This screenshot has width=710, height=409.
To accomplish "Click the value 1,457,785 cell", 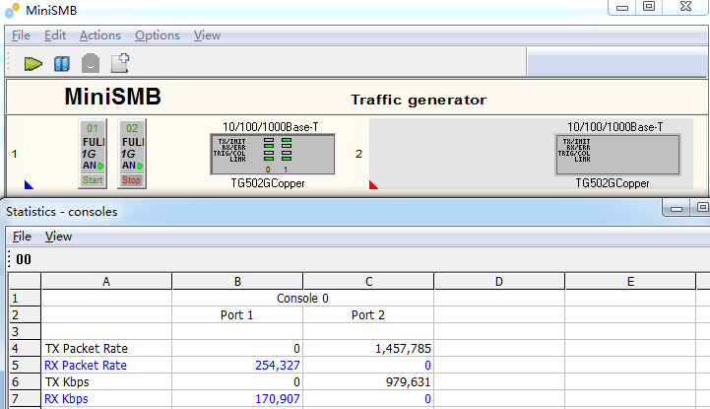I will click(368, 348).
